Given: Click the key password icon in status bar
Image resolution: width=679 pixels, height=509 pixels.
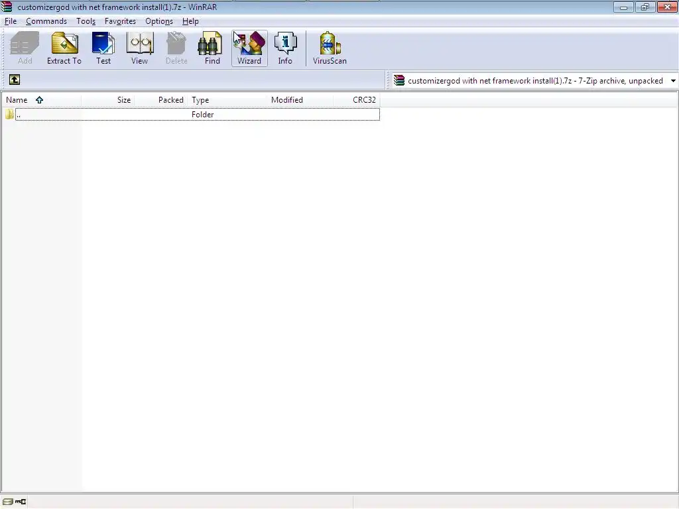Looking at the screenshot, I should coord(21,502).
